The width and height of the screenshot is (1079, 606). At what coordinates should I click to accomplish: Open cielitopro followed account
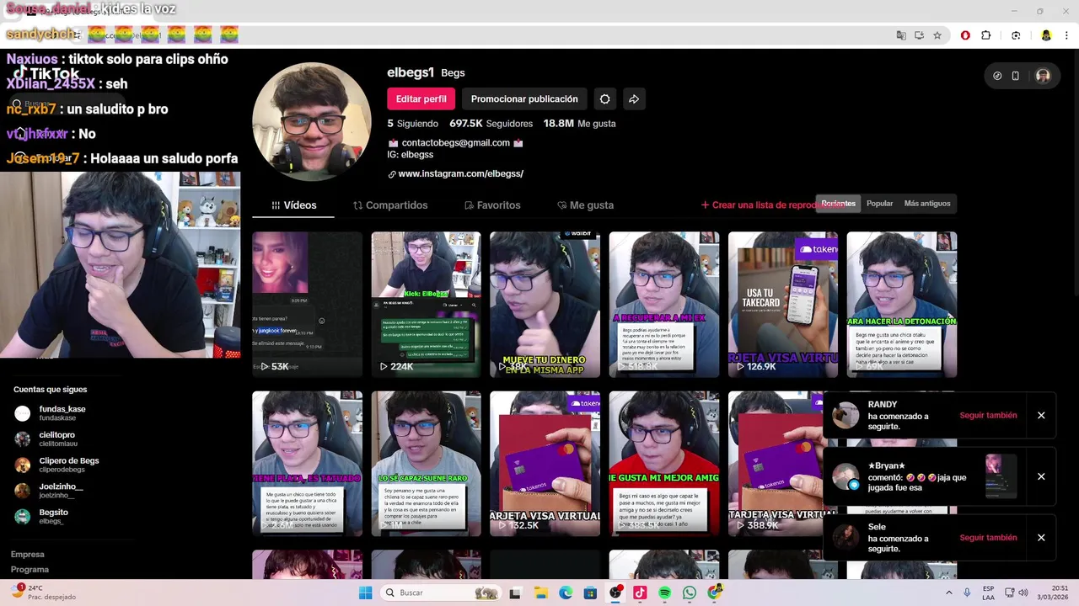46,439
